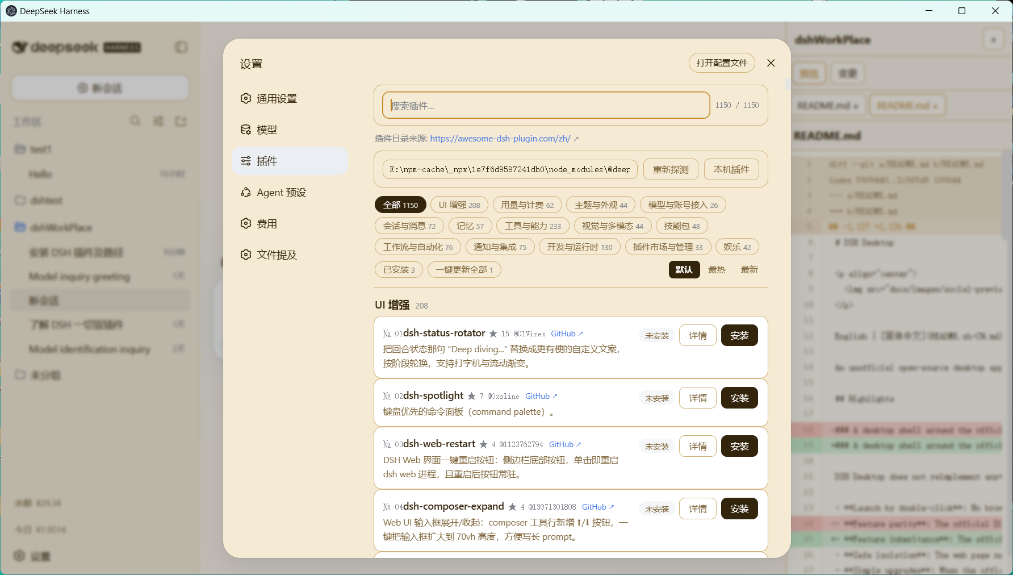Image resolution: width=1013 pixels, height=575 pixels.
Task: Click the 文件提及 gear icon
Action: tap(246, 255)
